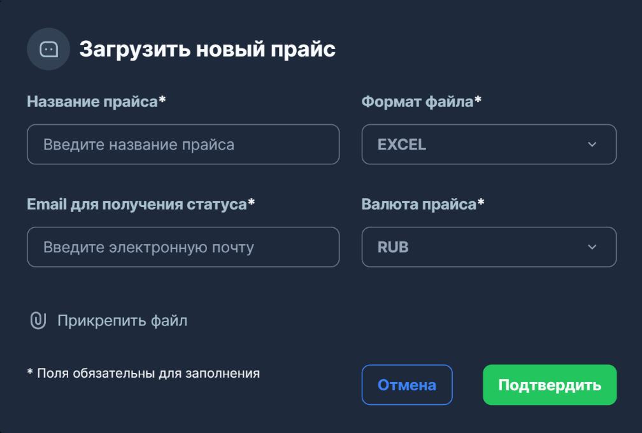642x433 pixels.
Task: Open the 'Валюта прайса' dropdown showing RUB
Action: (x=489, y=247)
